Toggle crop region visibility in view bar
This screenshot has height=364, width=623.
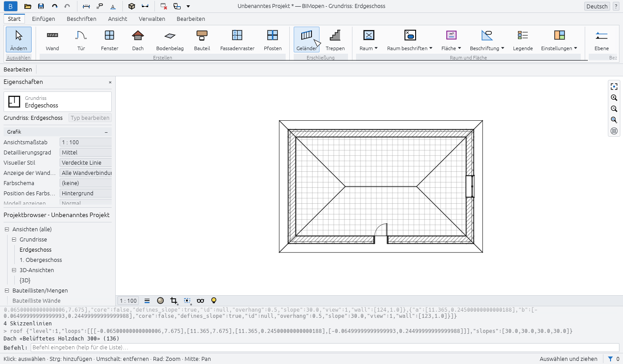click(187, 301)
